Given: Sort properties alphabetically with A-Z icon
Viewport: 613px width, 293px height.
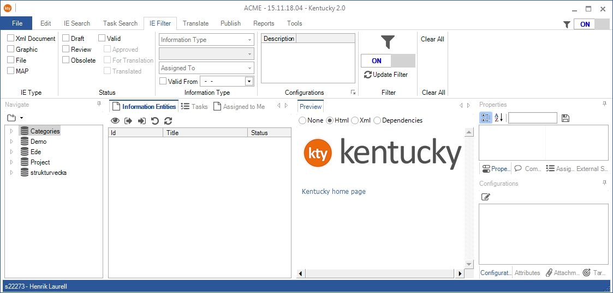Looking at the screenshot, I should coord(498,118).
